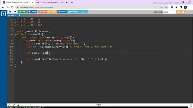Close the Online Java Compiler tab
The image size is (193, 108).
coord(33,2)
